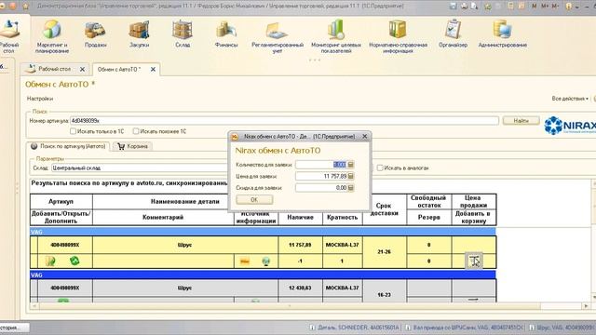Click the M memory button in title bar

click(x=535, y=7)
